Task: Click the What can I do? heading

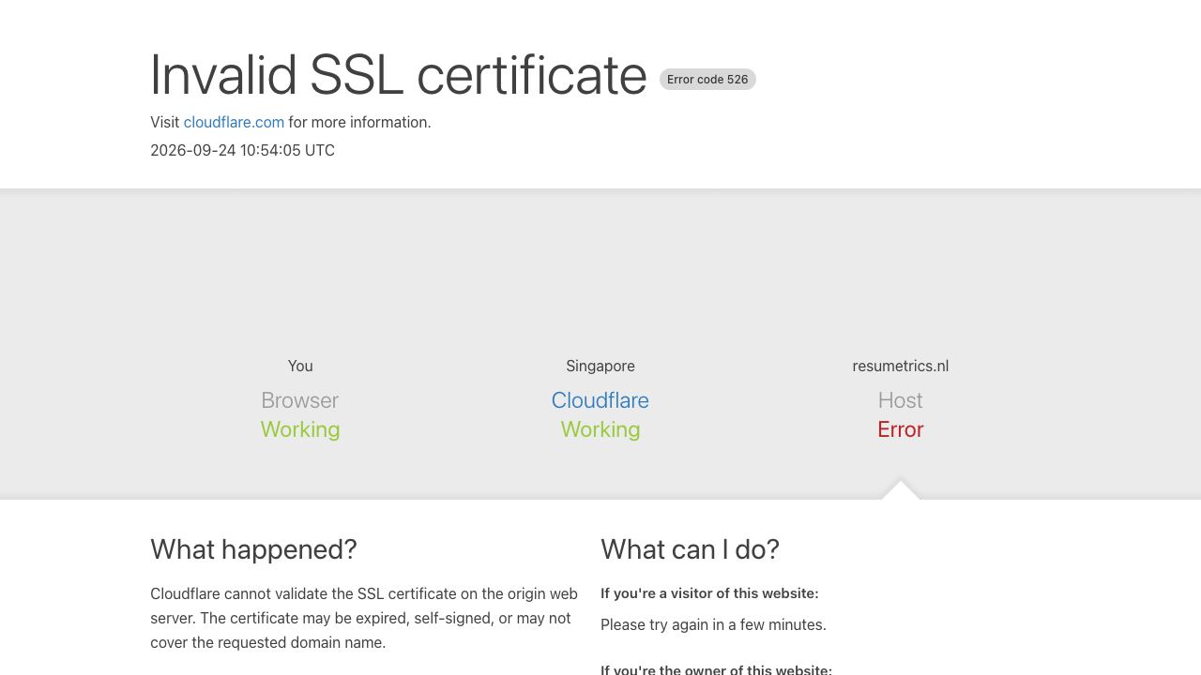Action: click(x=690, y=549)
